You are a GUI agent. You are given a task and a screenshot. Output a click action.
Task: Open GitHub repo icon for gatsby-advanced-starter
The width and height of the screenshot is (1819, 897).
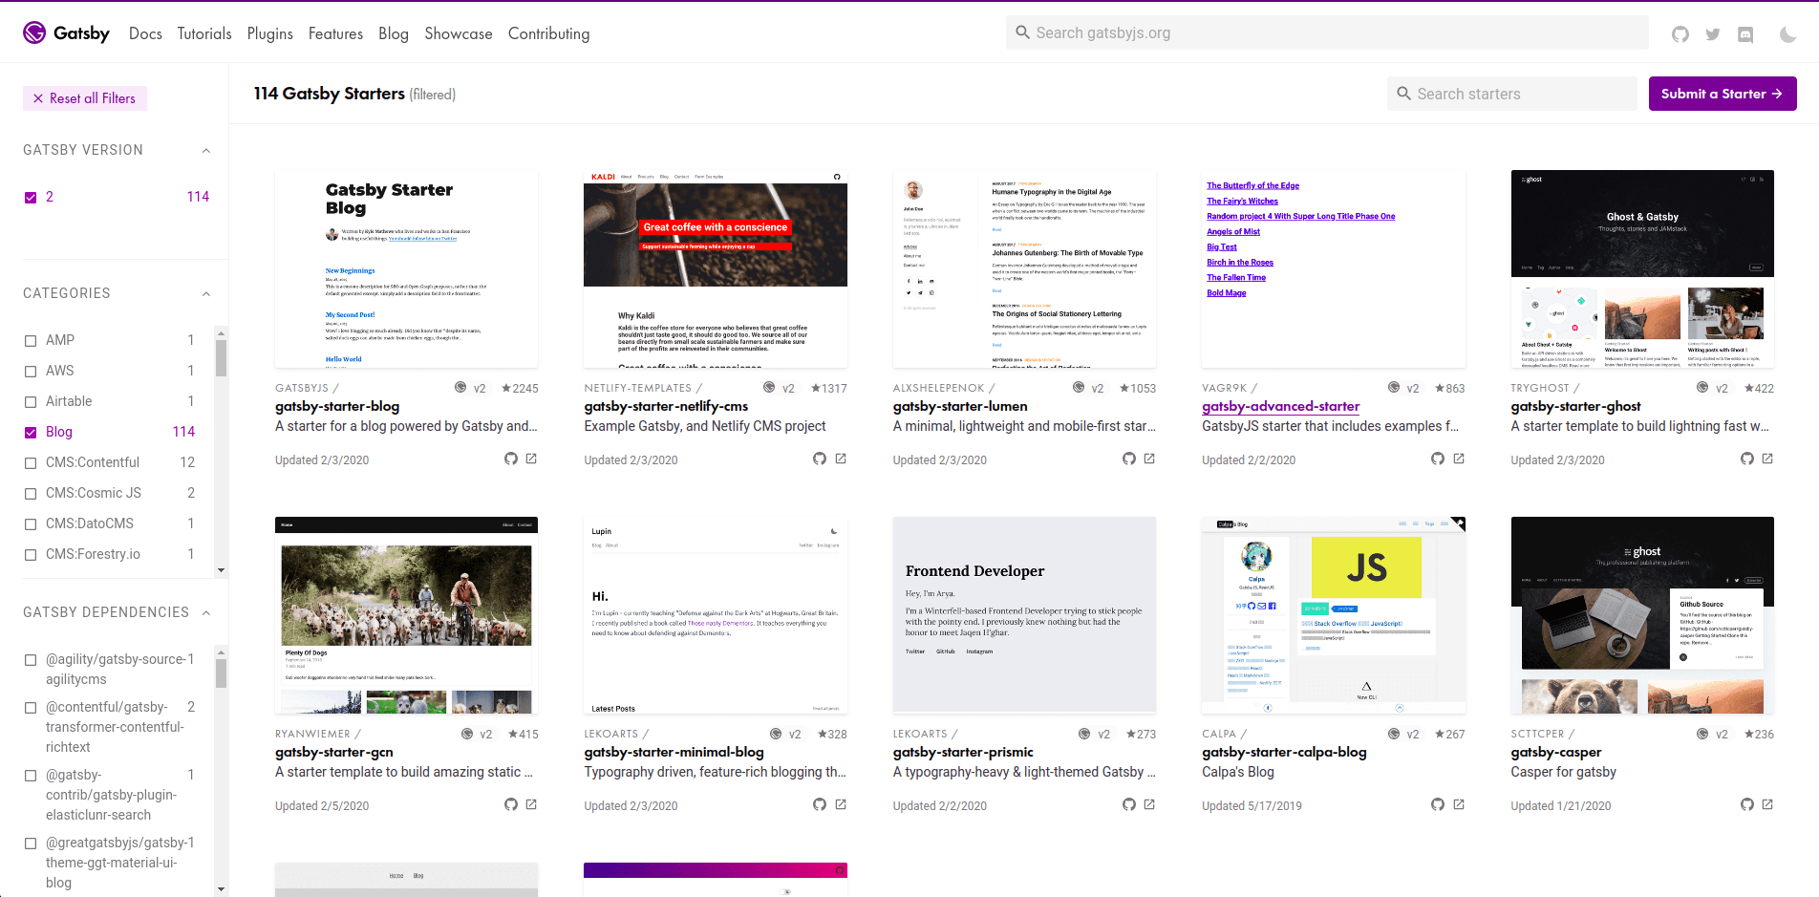click(1438, 459)
